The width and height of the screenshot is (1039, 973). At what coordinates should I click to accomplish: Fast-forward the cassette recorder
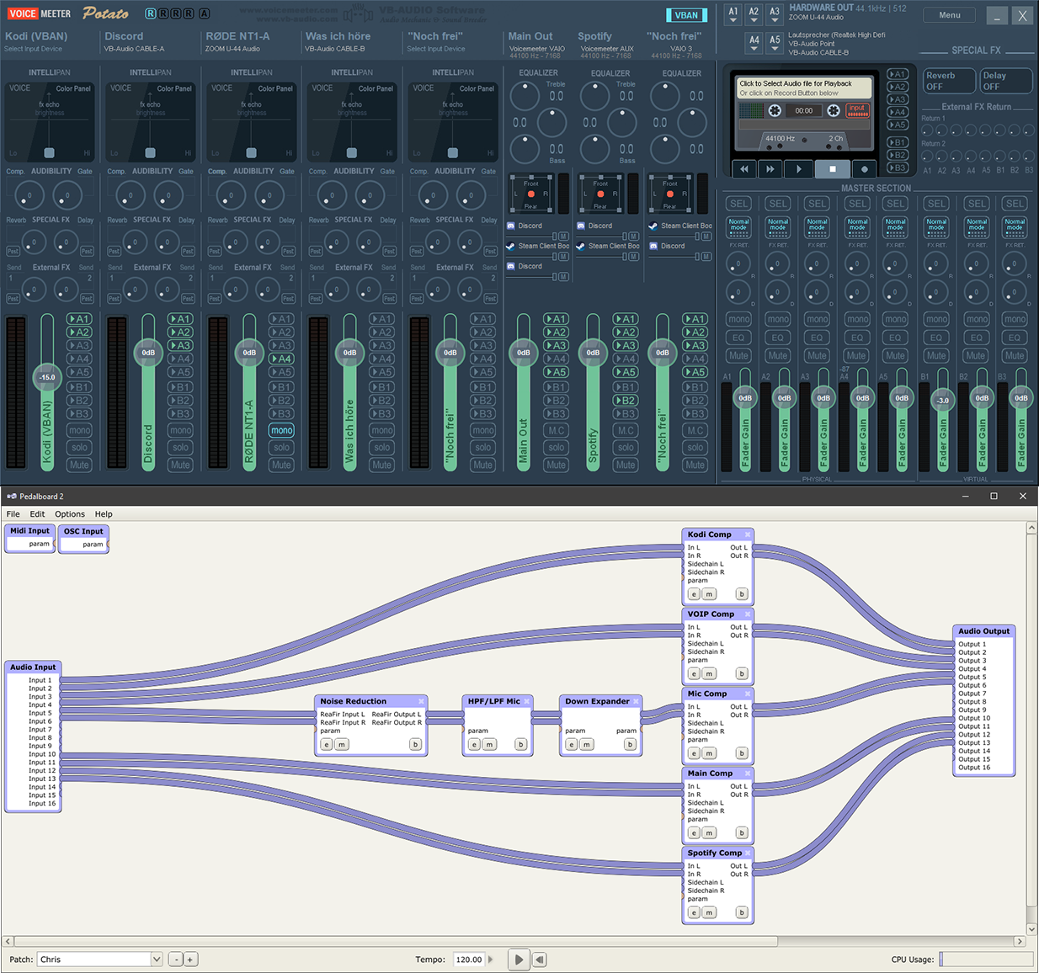coord(770,168)
